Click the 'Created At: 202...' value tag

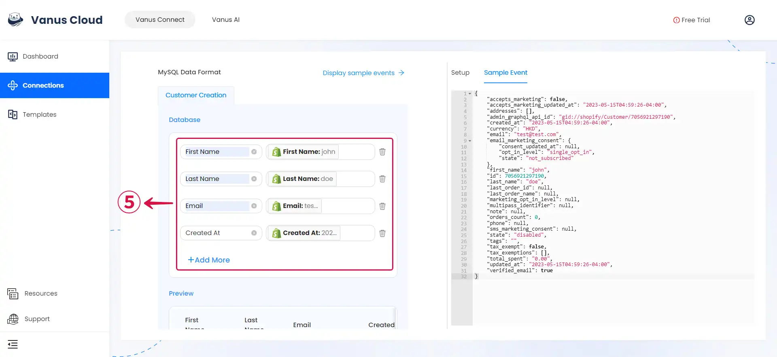coord(304,233)
